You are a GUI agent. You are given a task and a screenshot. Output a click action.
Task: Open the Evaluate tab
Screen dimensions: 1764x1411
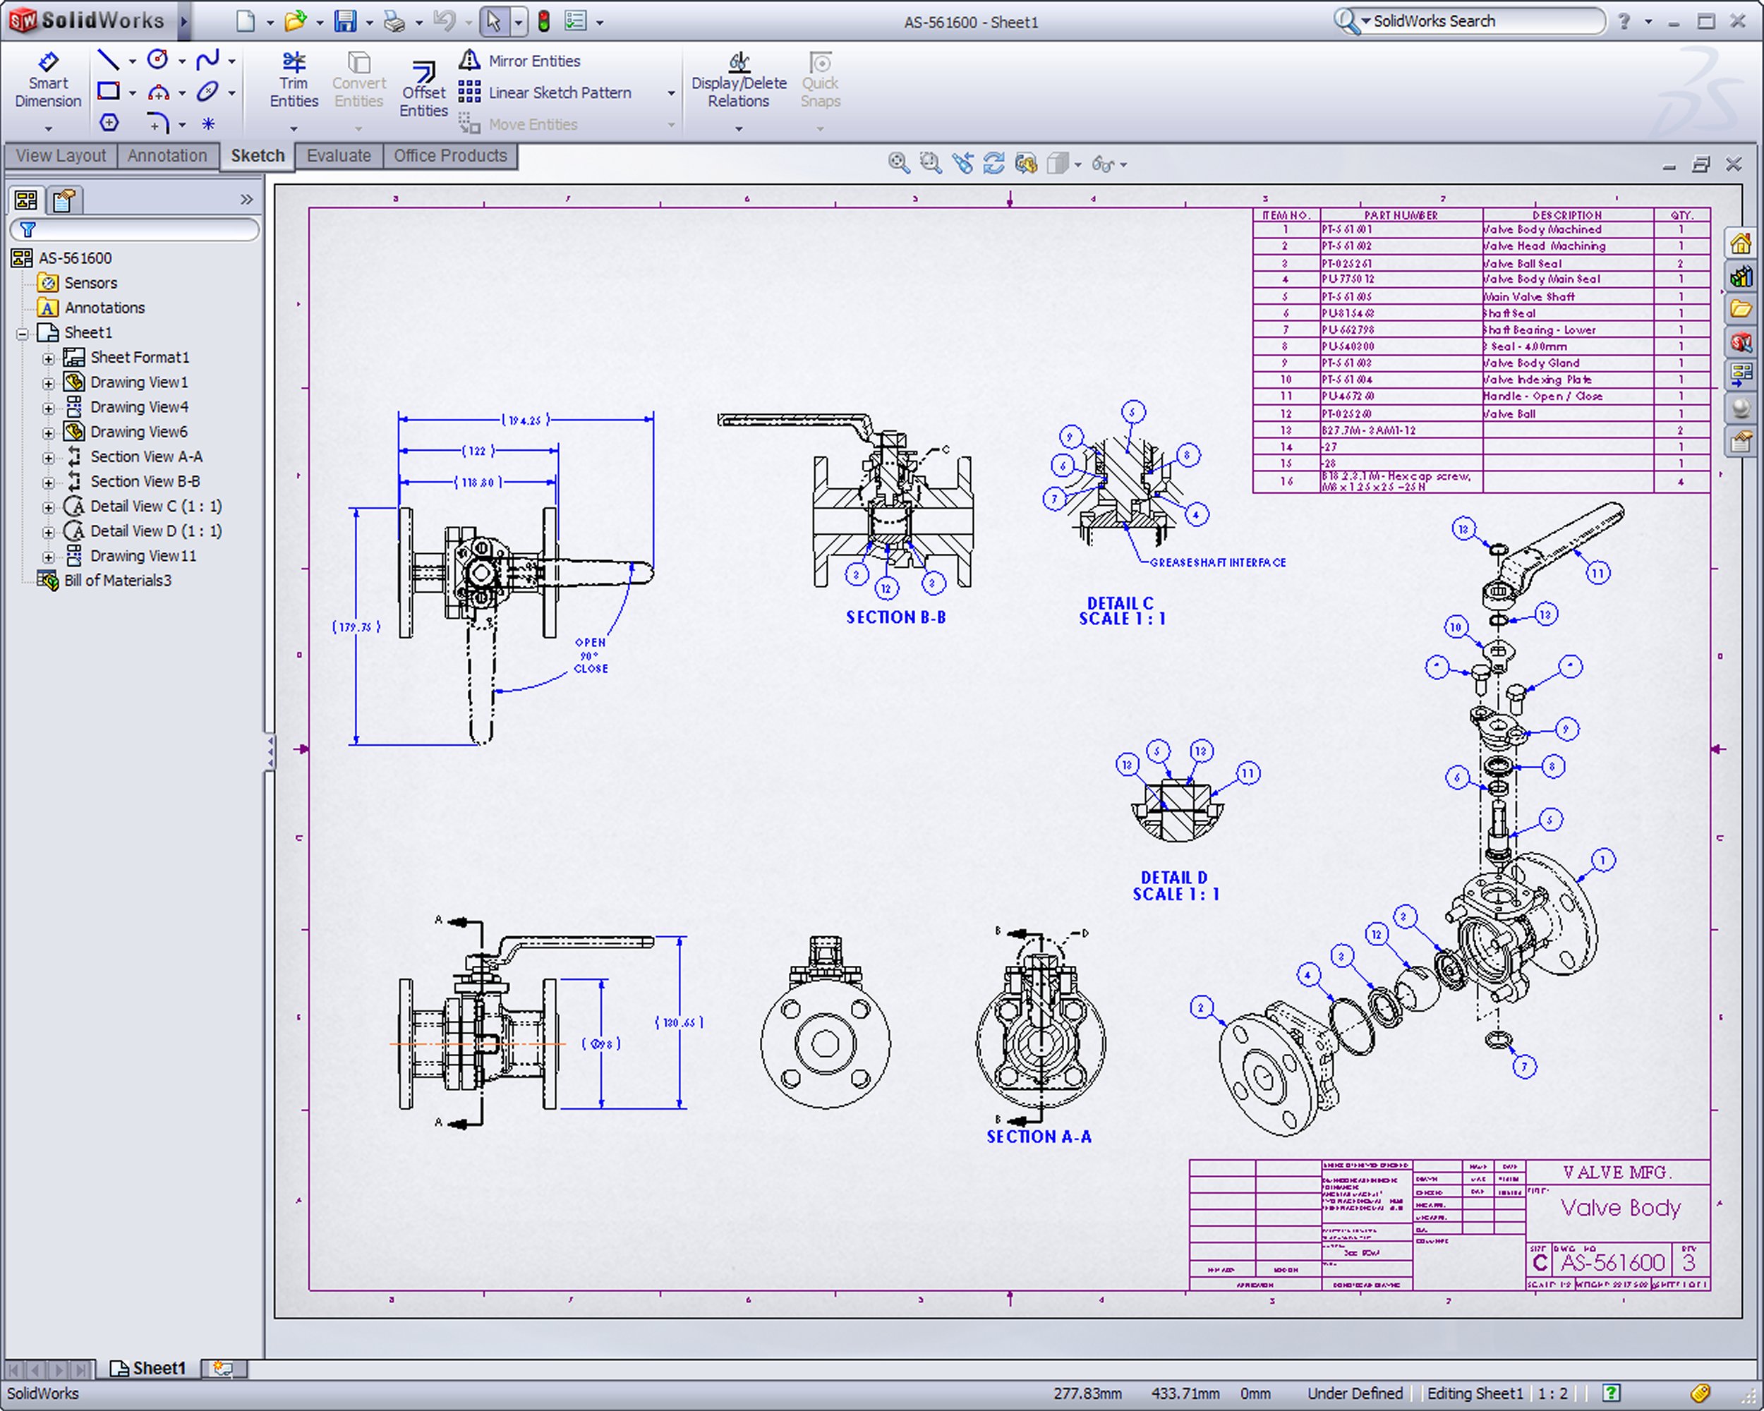(x=338, y=155)
